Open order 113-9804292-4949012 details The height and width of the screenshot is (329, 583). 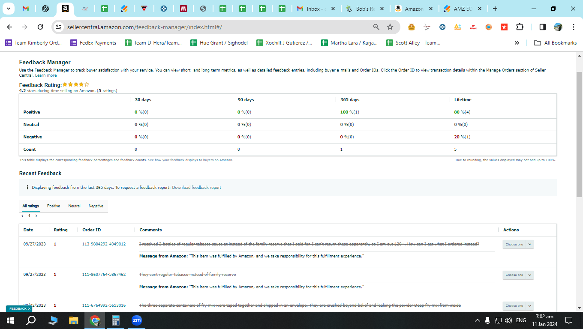coord(104,244)
